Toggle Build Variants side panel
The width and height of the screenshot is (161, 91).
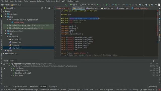[1, 73]
